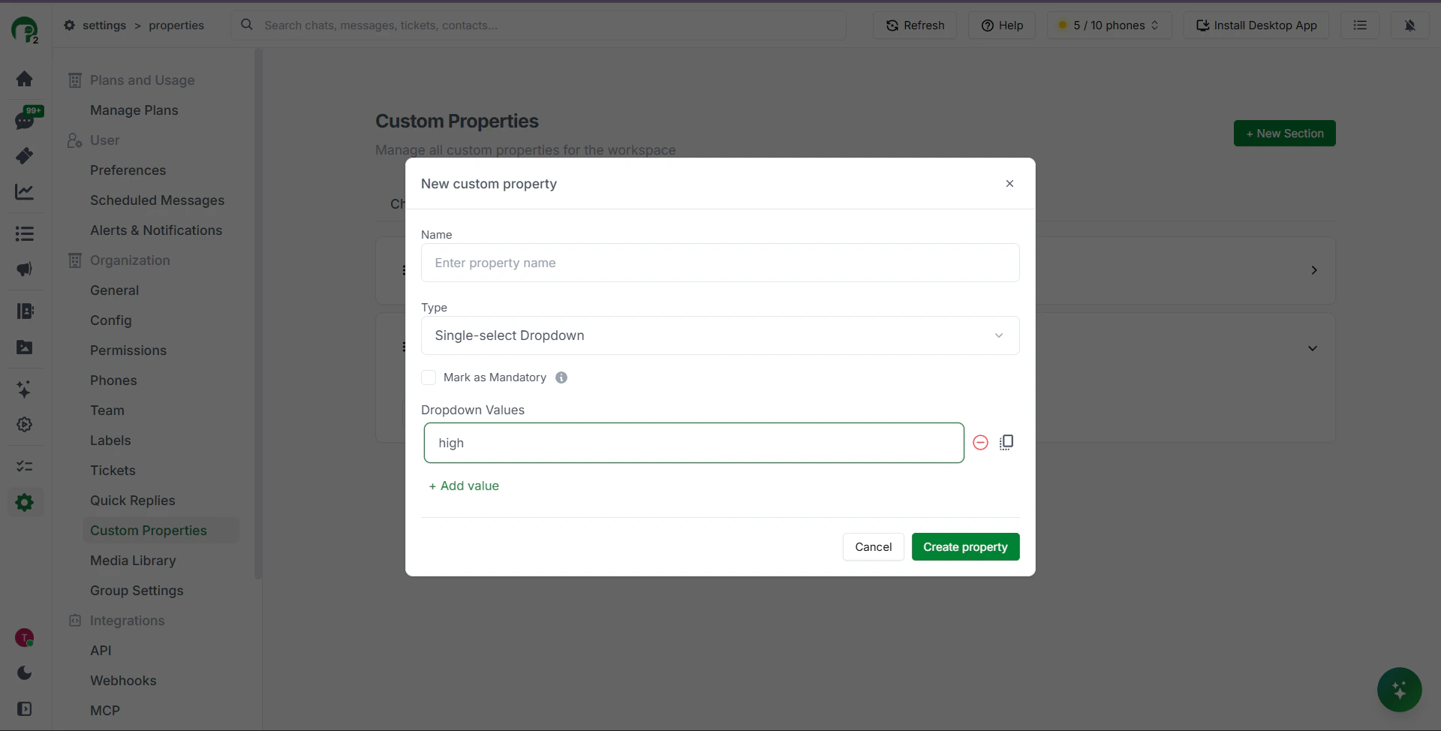The width and height of the screenshot is (1441, 731).
Task: Open the tickets icon in left rail
Action: [25, 156]
